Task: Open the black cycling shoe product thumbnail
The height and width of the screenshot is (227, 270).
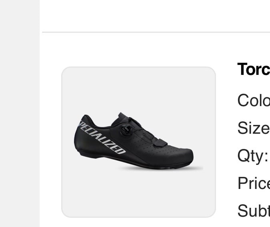Action: coord(138,142)
